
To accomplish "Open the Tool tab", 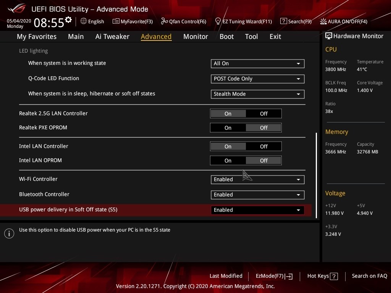I will click(x=251, y=37).
